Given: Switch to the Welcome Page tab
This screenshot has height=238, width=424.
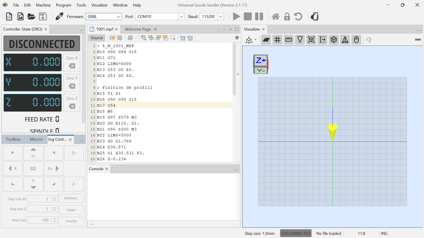Looking at the screenshot, I should click(137, 29).
